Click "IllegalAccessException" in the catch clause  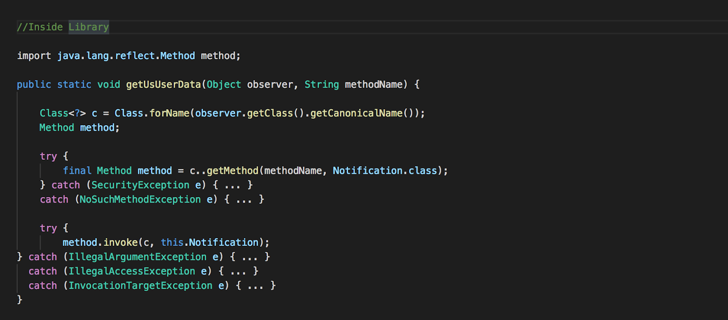tap(132, 271)
